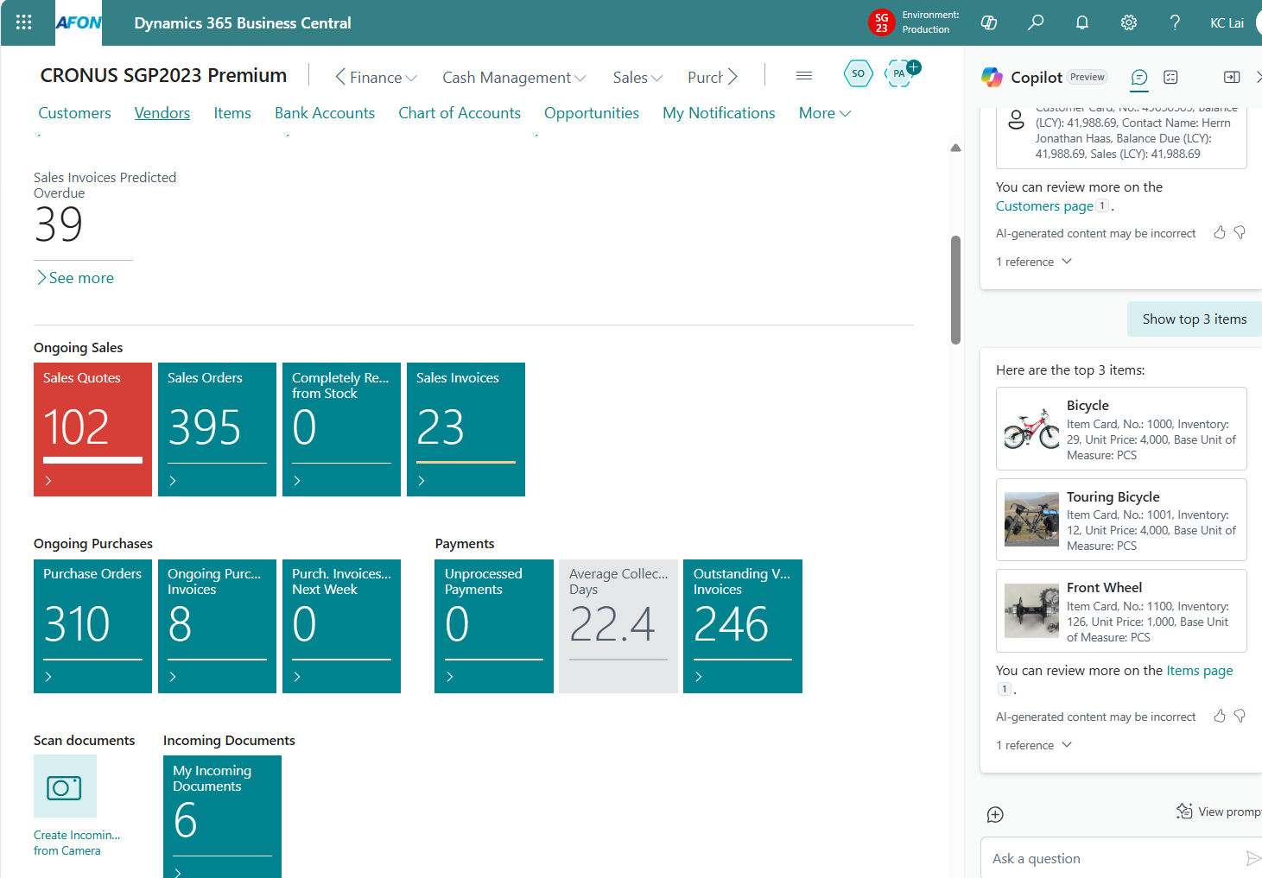Toggle the Copilot panel dock icon

1232,77
